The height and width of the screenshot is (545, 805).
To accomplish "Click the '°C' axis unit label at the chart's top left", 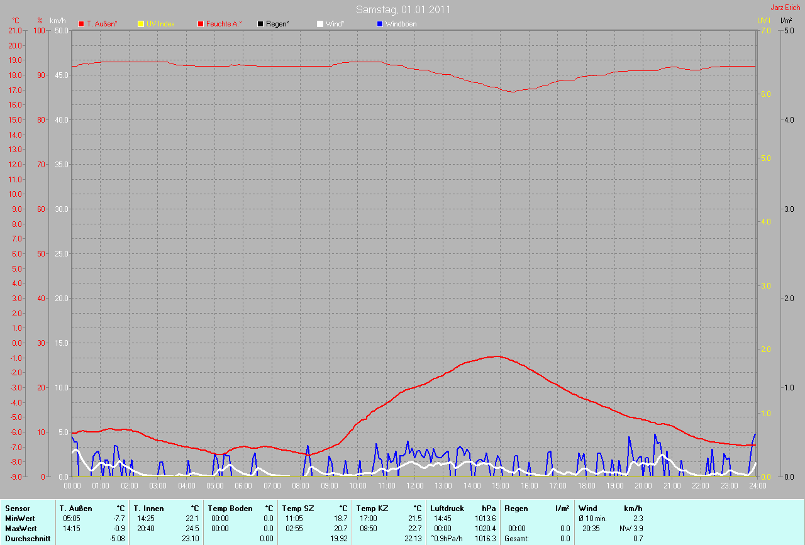I will (16, 21).
